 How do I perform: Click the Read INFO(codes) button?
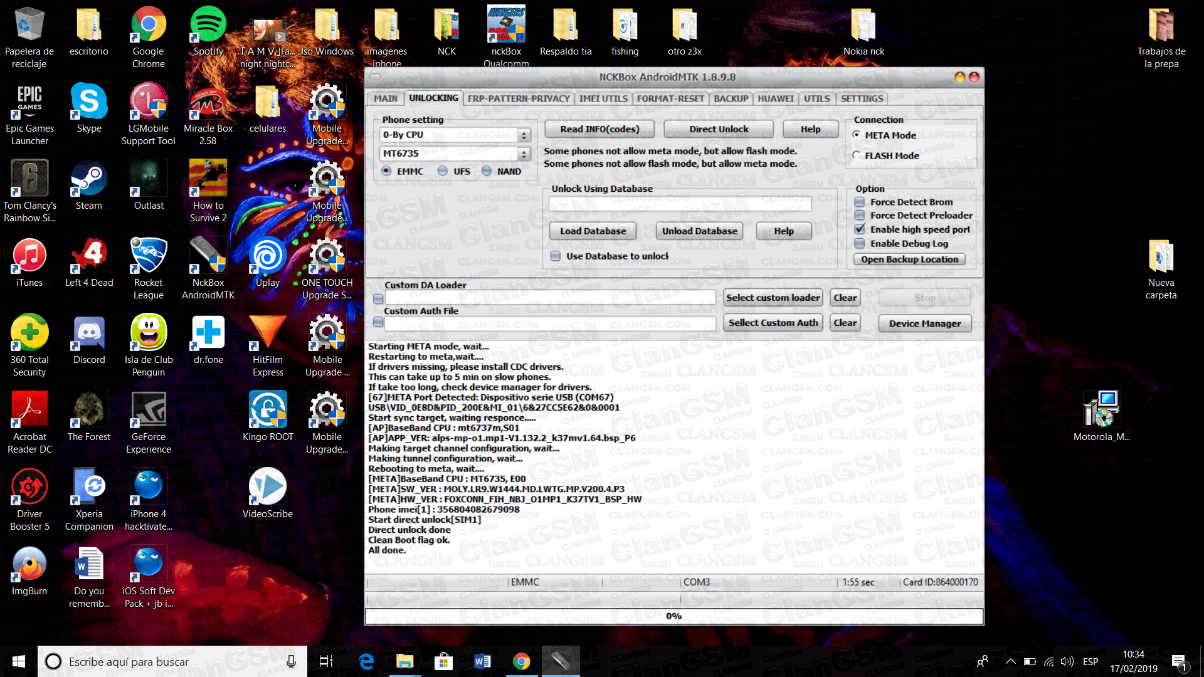[x=599, y=129]
